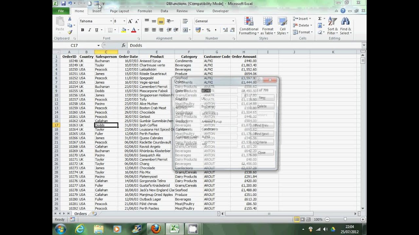
Task: Open the Windows Start menu
Action: tap(61, 229)
